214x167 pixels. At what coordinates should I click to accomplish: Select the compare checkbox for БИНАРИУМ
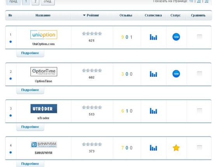199,148
